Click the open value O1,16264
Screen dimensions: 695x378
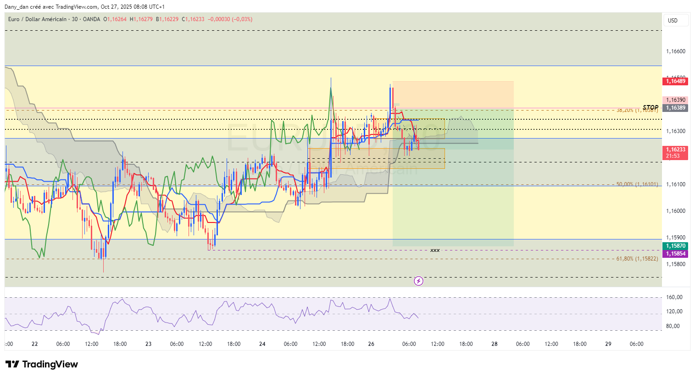tap(115, 19)
